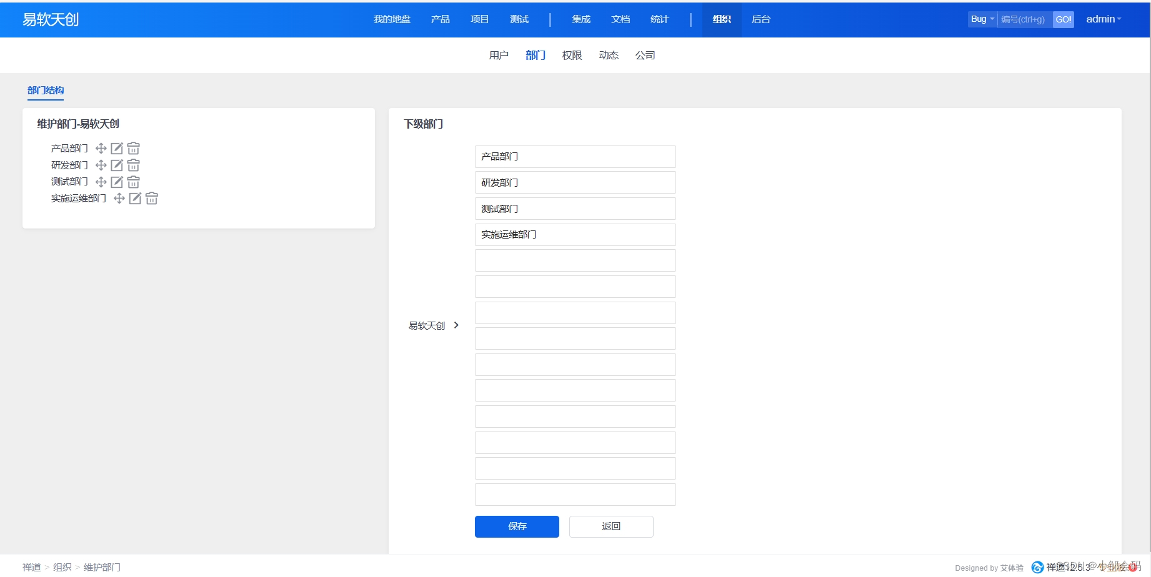Open the 项目 menu
This screenshot has height=577, width=1151.
479,19
